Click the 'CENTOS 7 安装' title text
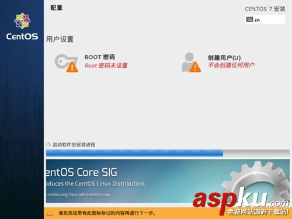The image size is (292, 219). pyautogui.click(x=265, y=9)
